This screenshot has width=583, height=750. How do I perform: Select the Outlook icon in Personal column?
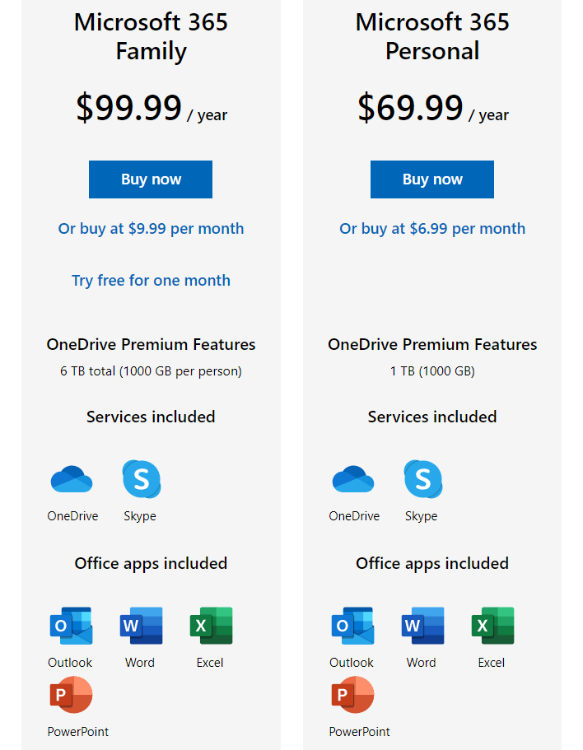(352, 626)
